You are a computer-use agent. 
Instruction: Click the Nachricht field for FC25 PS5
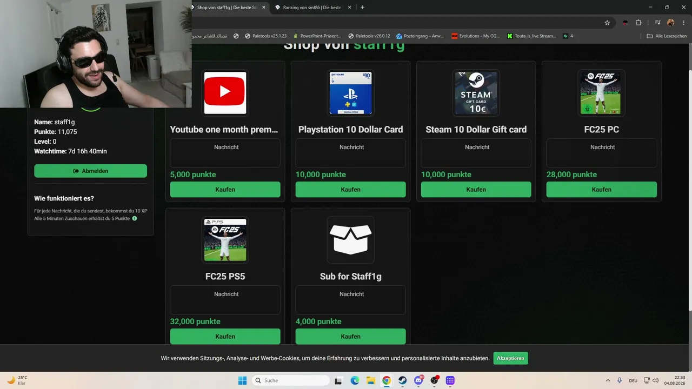click(225, 300)
